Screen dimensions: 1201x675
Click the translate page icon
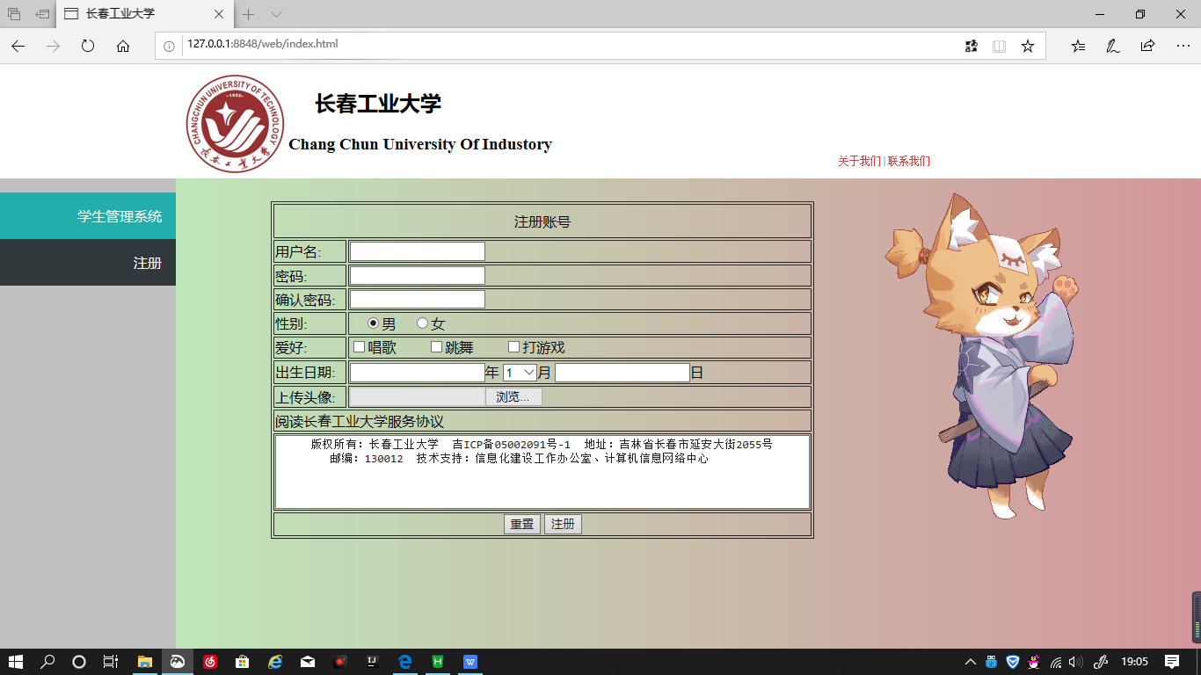point(971,46)
